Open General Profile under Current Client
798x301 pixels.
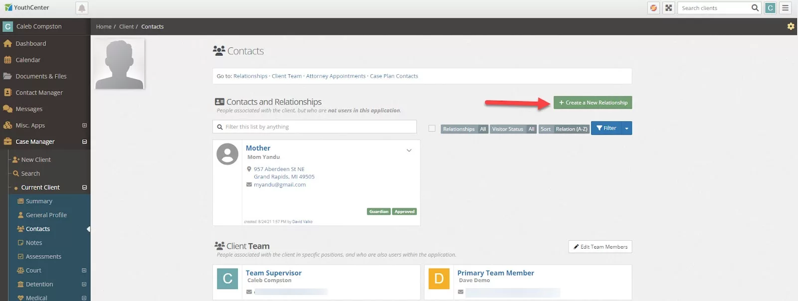click(46, 215)
